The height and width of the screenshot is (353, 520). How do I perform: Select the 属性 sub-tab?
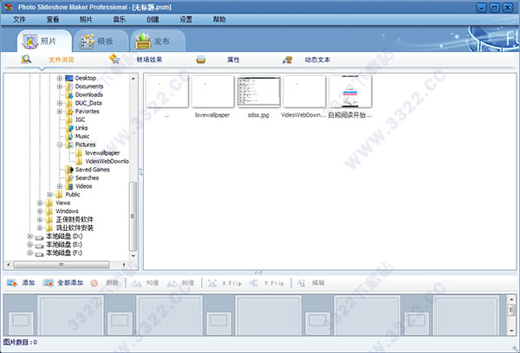(x=233, y=60)
